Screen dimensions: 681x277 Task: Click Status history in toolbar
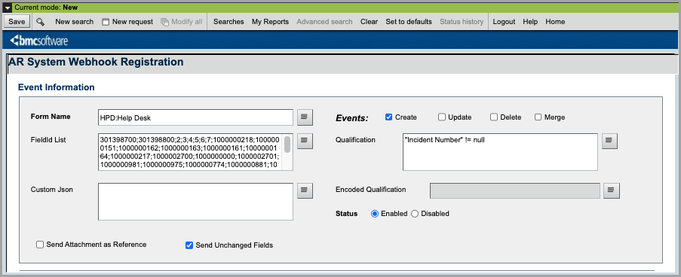pos(462,22)
